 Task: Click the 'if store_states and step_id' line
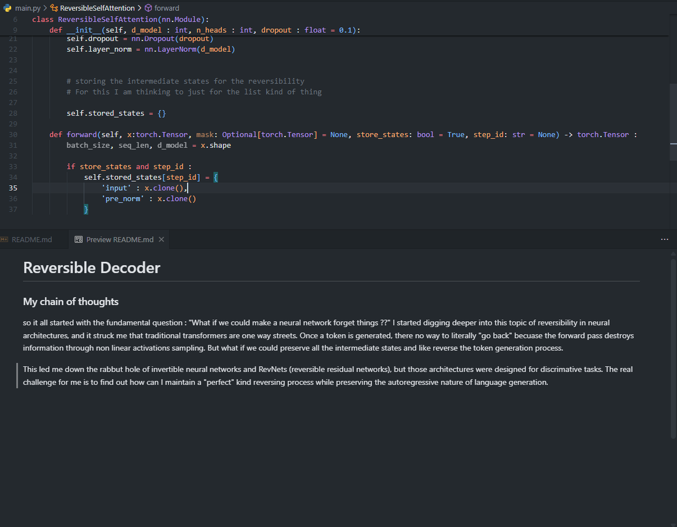[x=129, y=166]
